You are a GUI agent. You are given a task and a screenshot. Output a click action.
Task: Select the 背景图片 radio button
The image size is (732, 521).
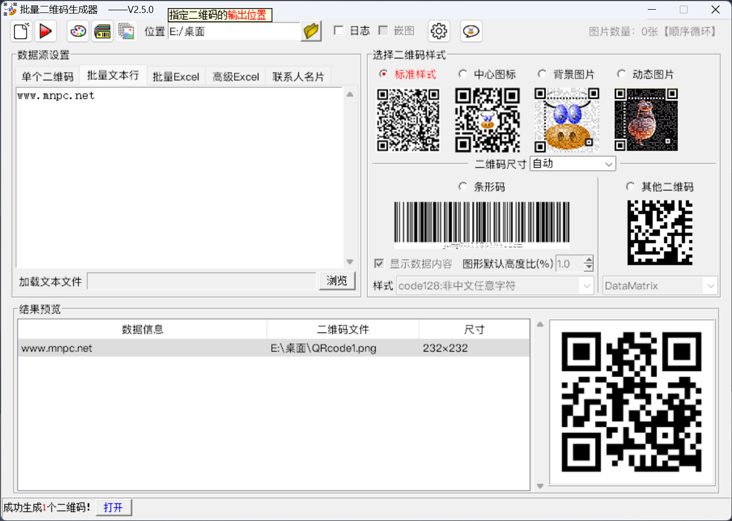(x=542, y=74)
